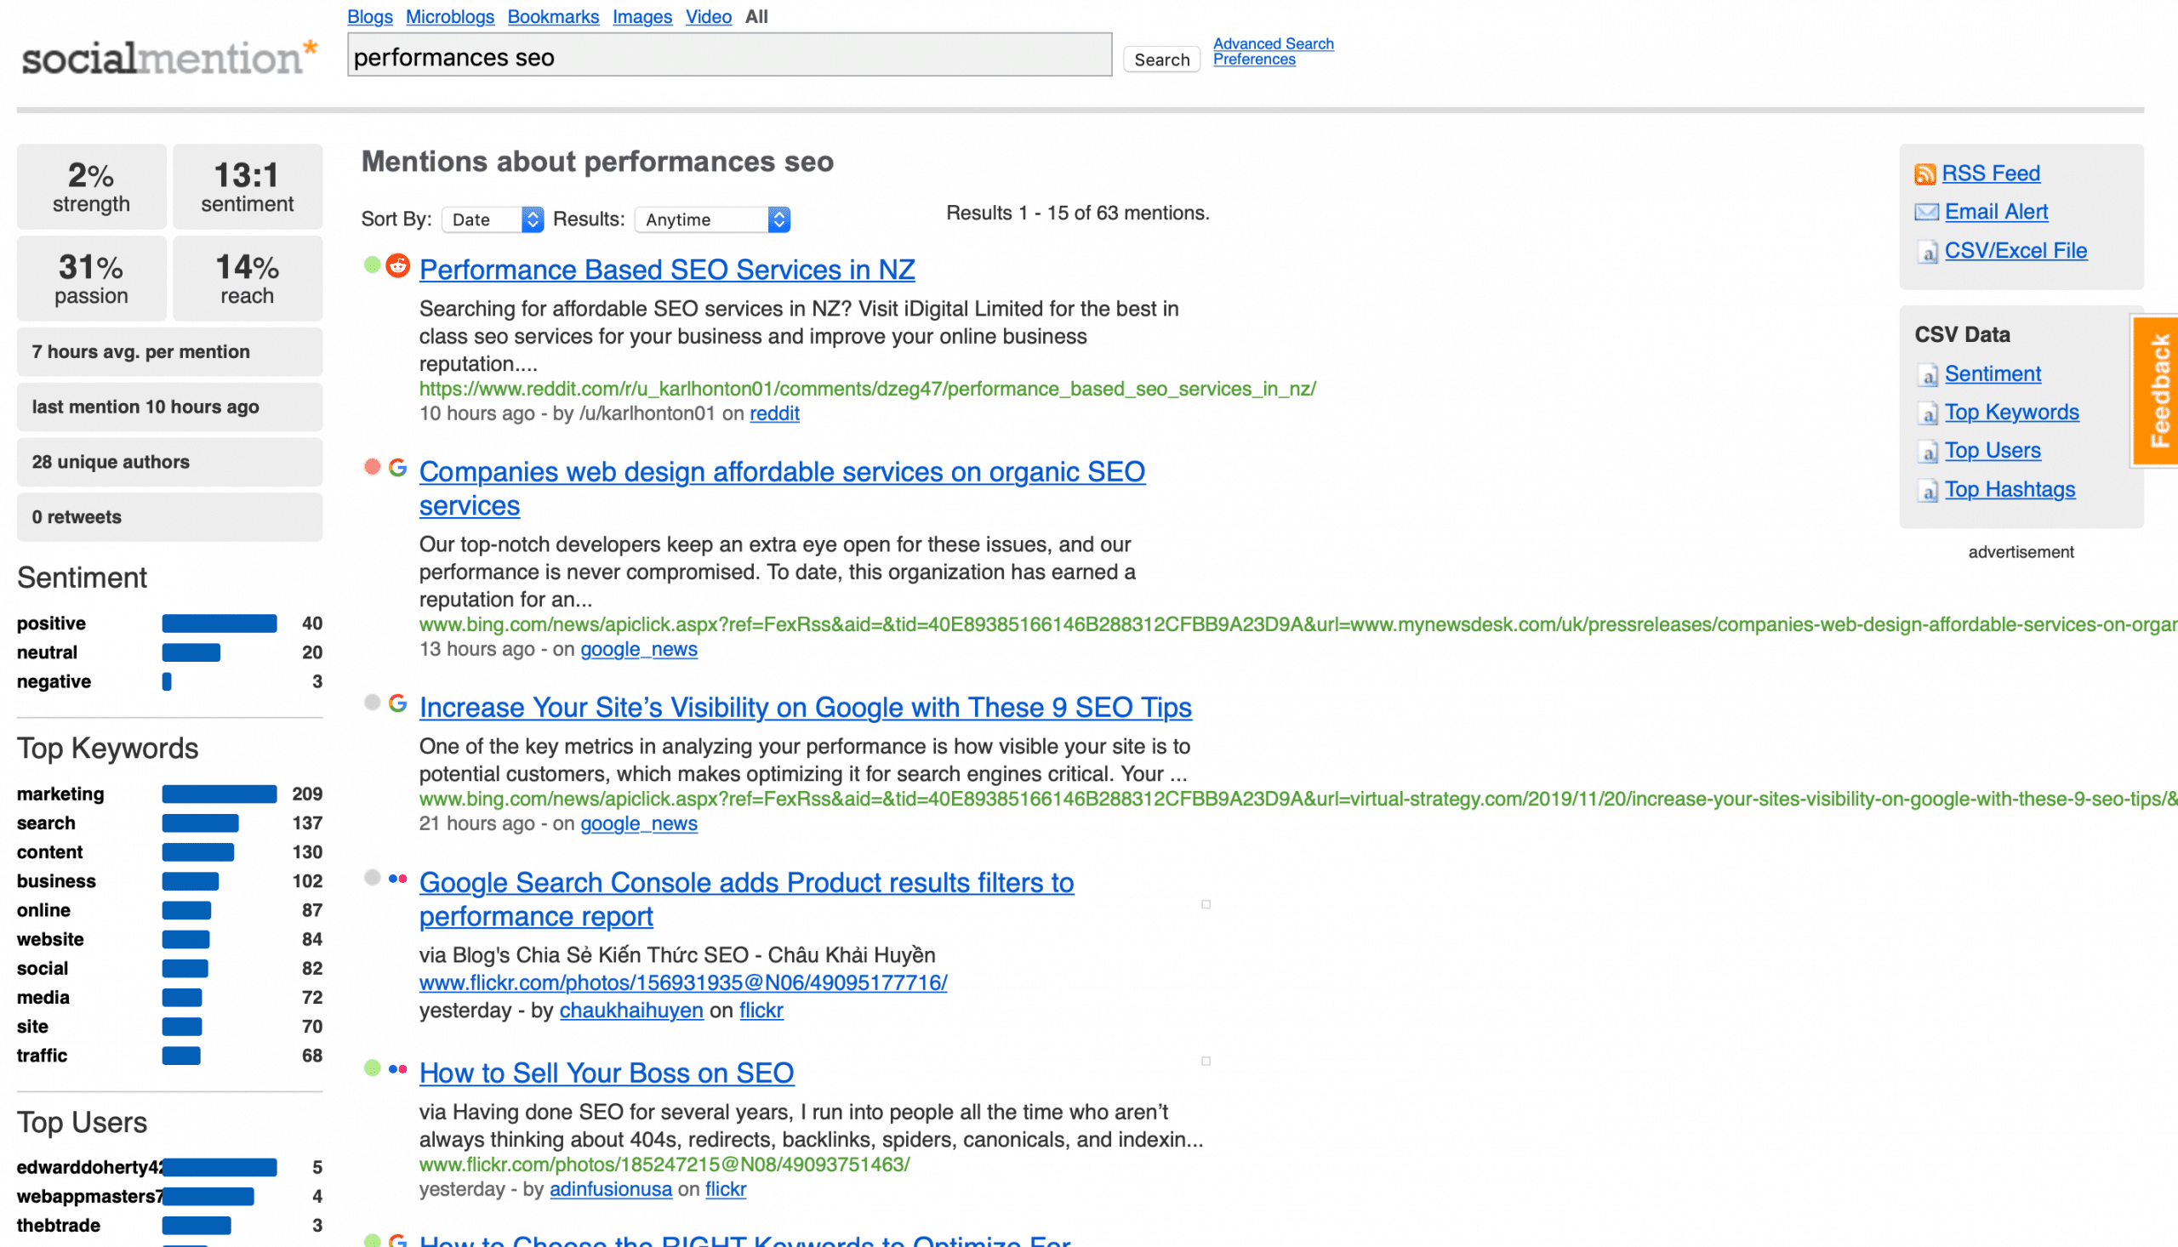Click the 'traffic' top keyword
The height and width of the screenshot is (1247, 2178).
coord(42,1055)
